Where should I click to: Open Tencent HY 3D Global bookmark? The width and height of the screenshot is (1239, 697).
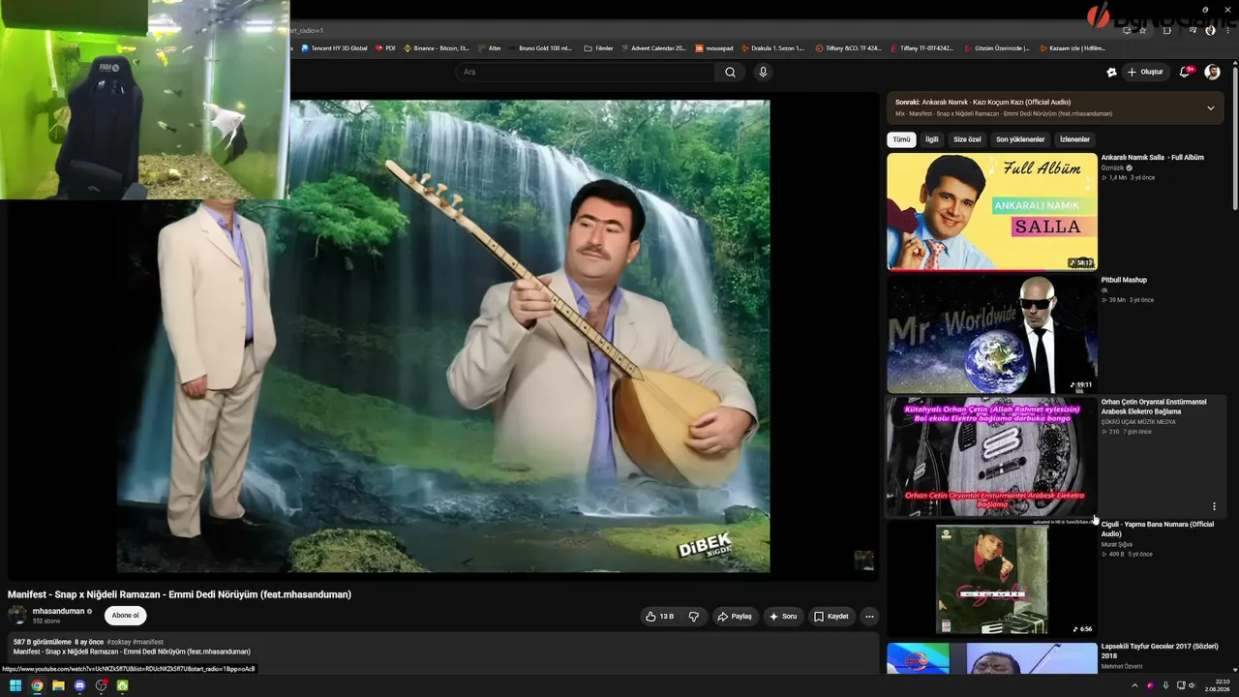coord(334,47)
